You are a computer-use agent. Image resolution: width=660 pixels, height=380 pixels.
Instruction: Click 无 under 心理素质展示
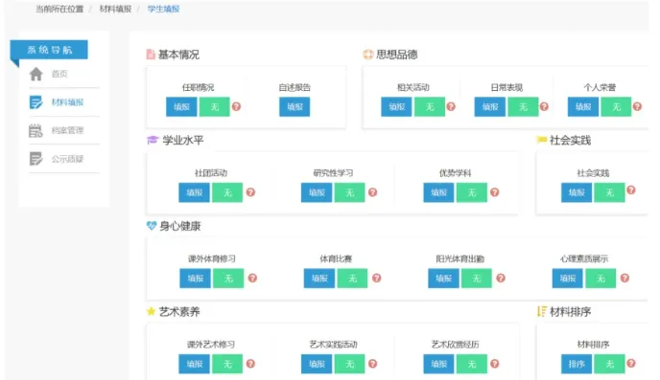click(601, 278)
